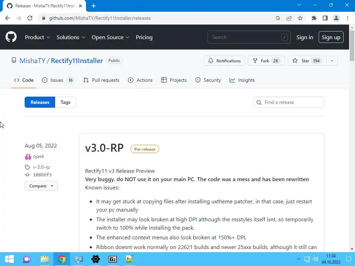Open 7-Zip from taskbar
This screenshot has height=266, width=355.
113,259
